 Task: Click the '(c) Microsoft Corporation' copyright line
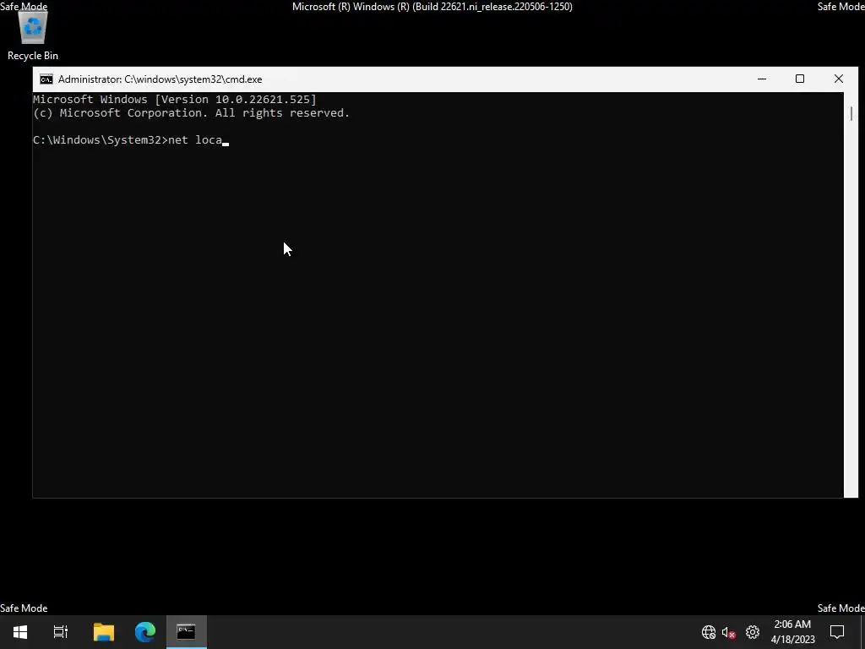[191, 113]
